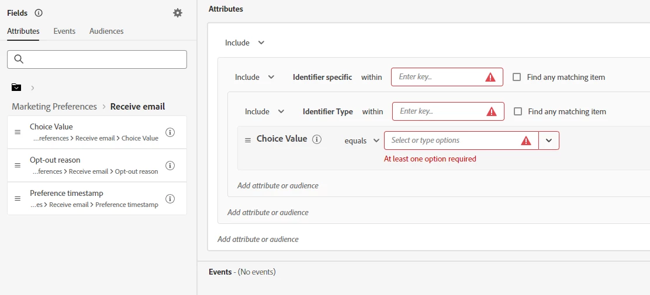Open Include dropdown for Identifier Type
The width and height of the screenshot is (650, 295).
(265, 111)
